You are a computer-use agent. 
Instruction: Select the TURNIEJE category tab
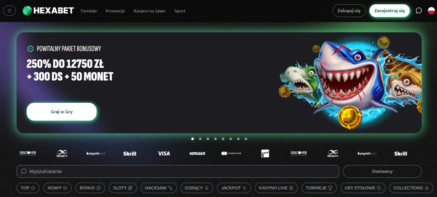[x=319, y=188]
